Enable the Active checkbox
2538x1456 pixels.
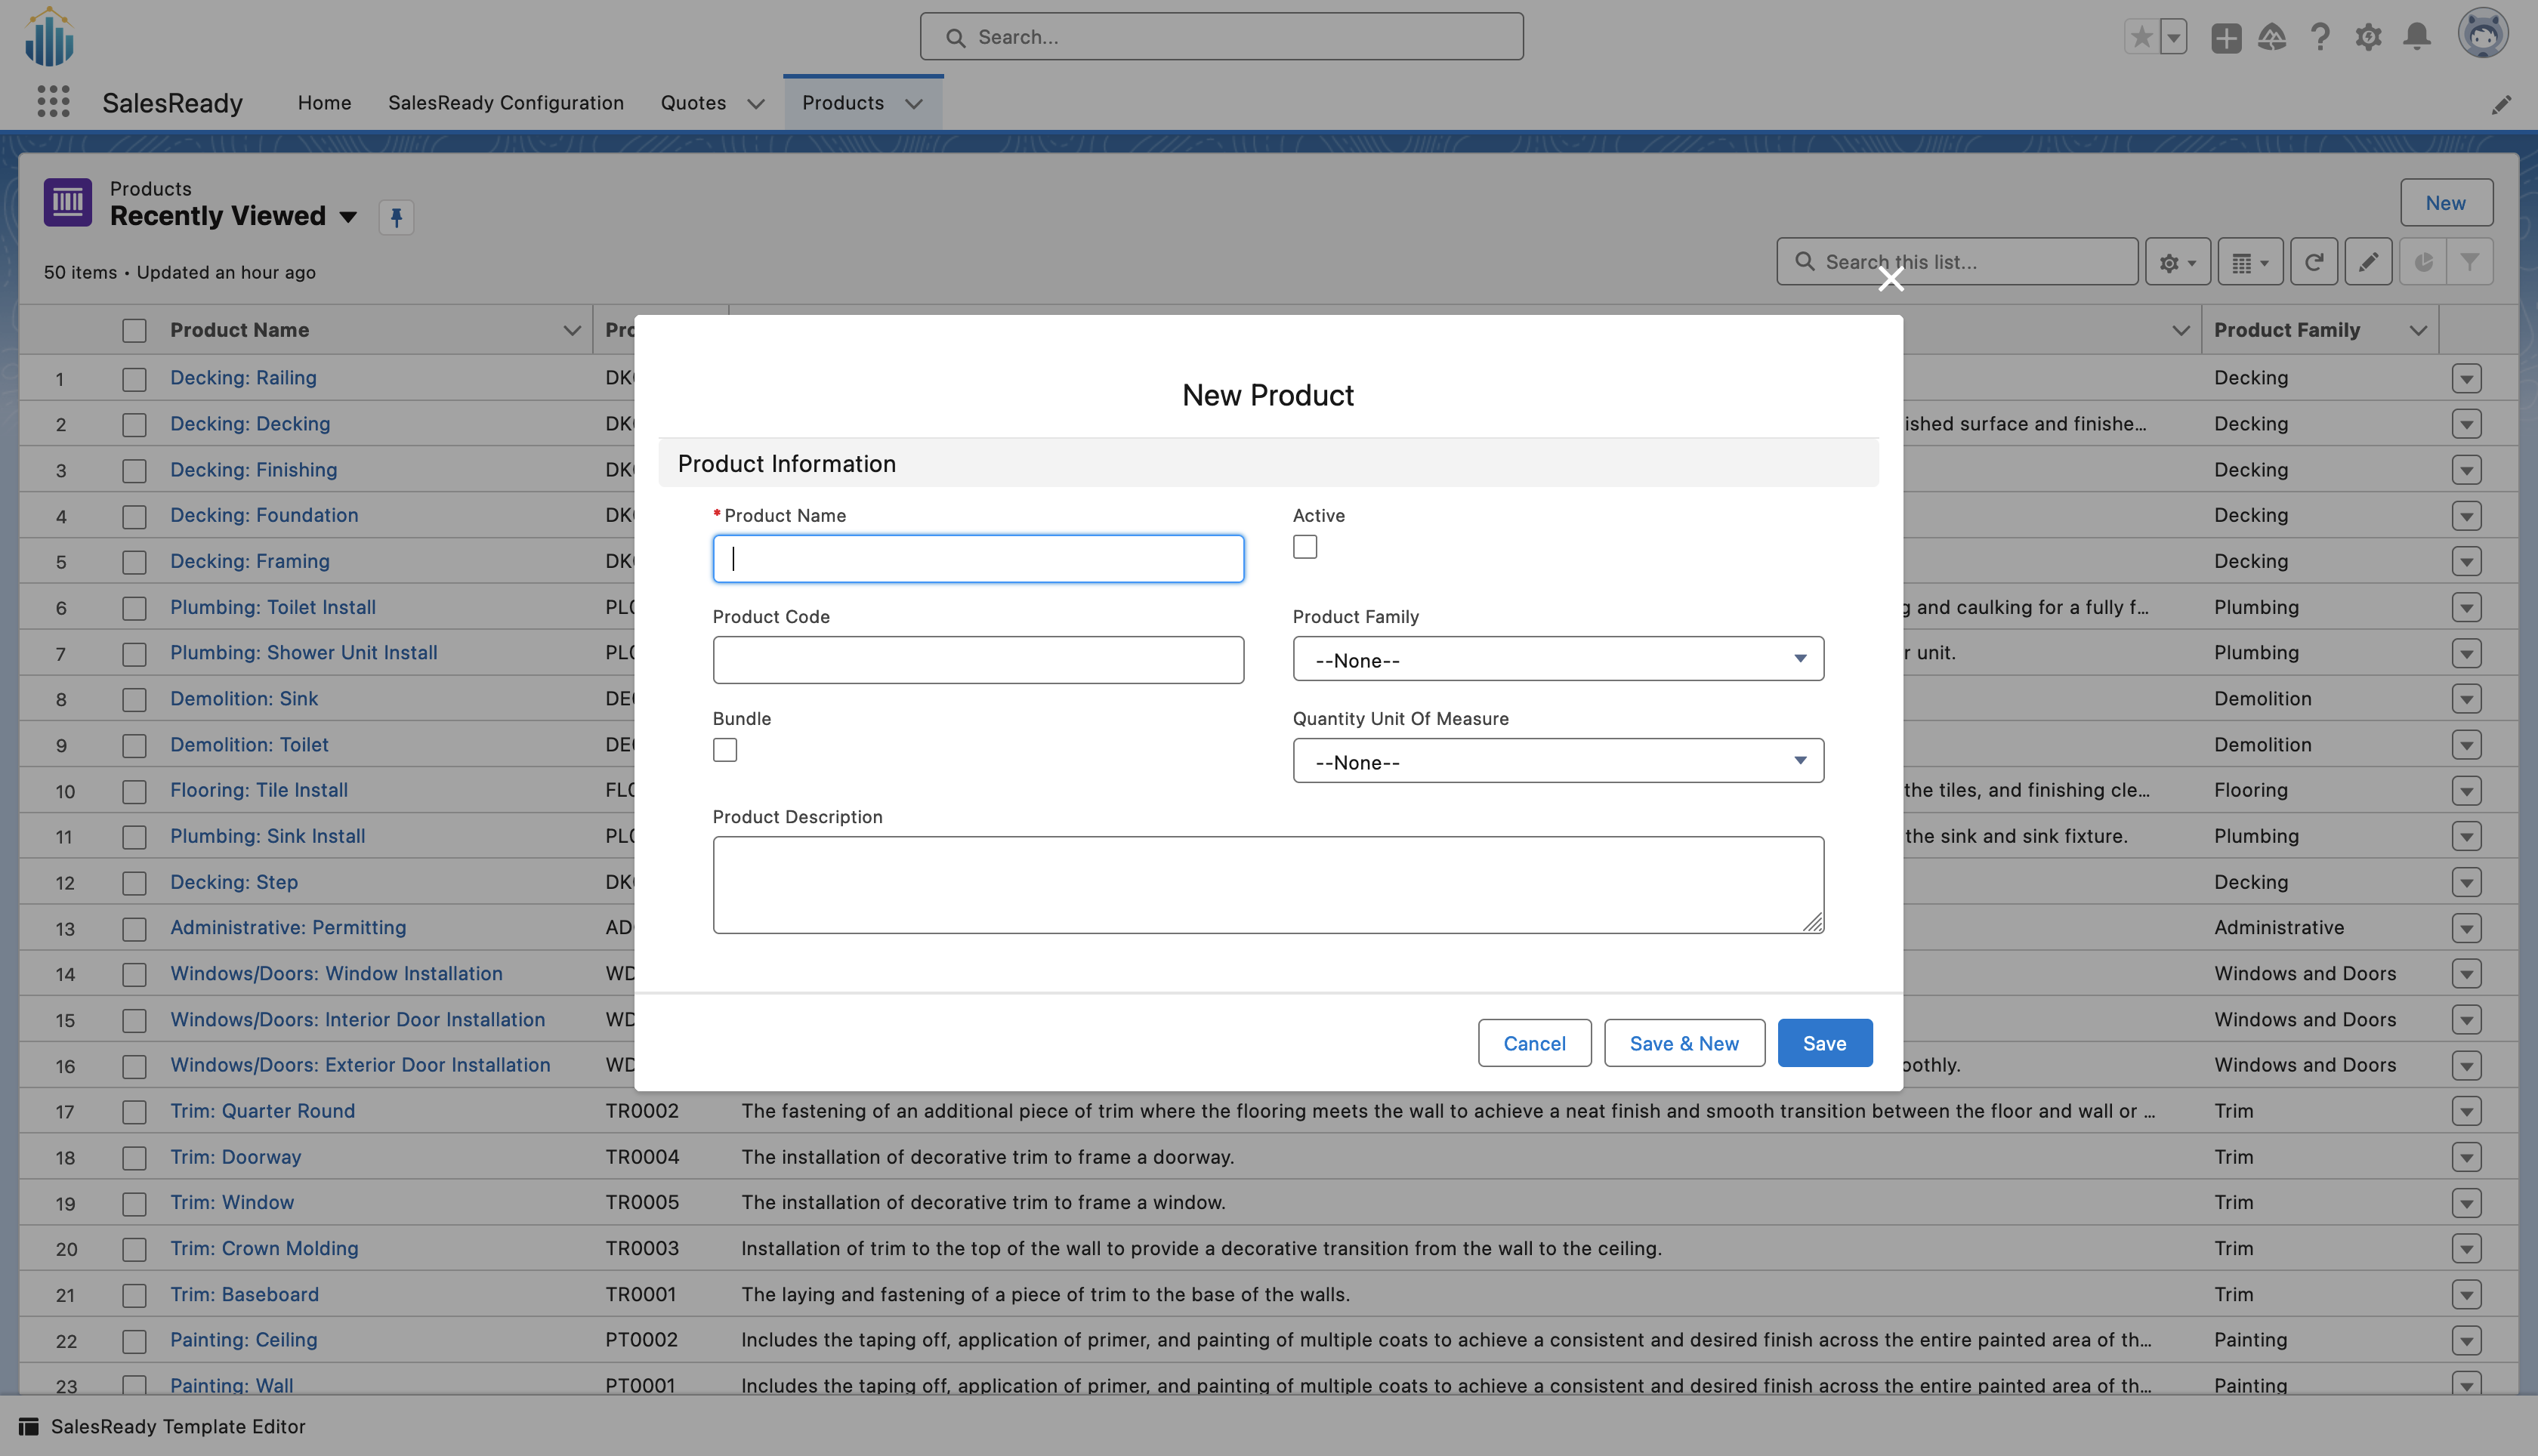coord(1304,547)
